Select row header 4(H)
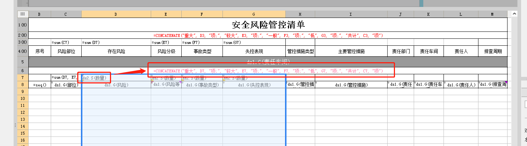The image size is (527, 146). tap(23, 51)
